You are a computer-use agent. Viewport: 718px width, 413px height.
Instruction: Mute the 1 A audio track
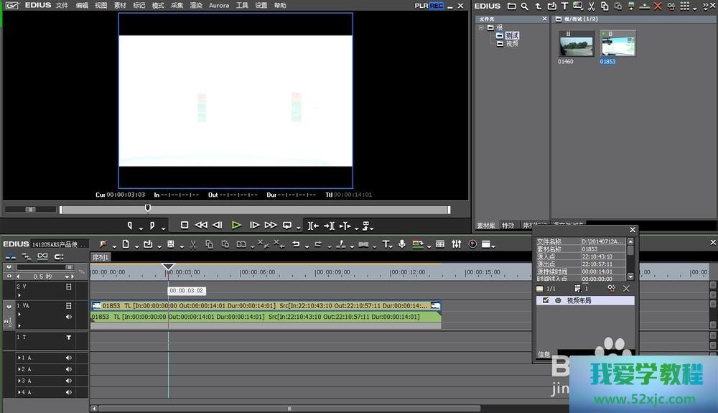tap(69, 358)
